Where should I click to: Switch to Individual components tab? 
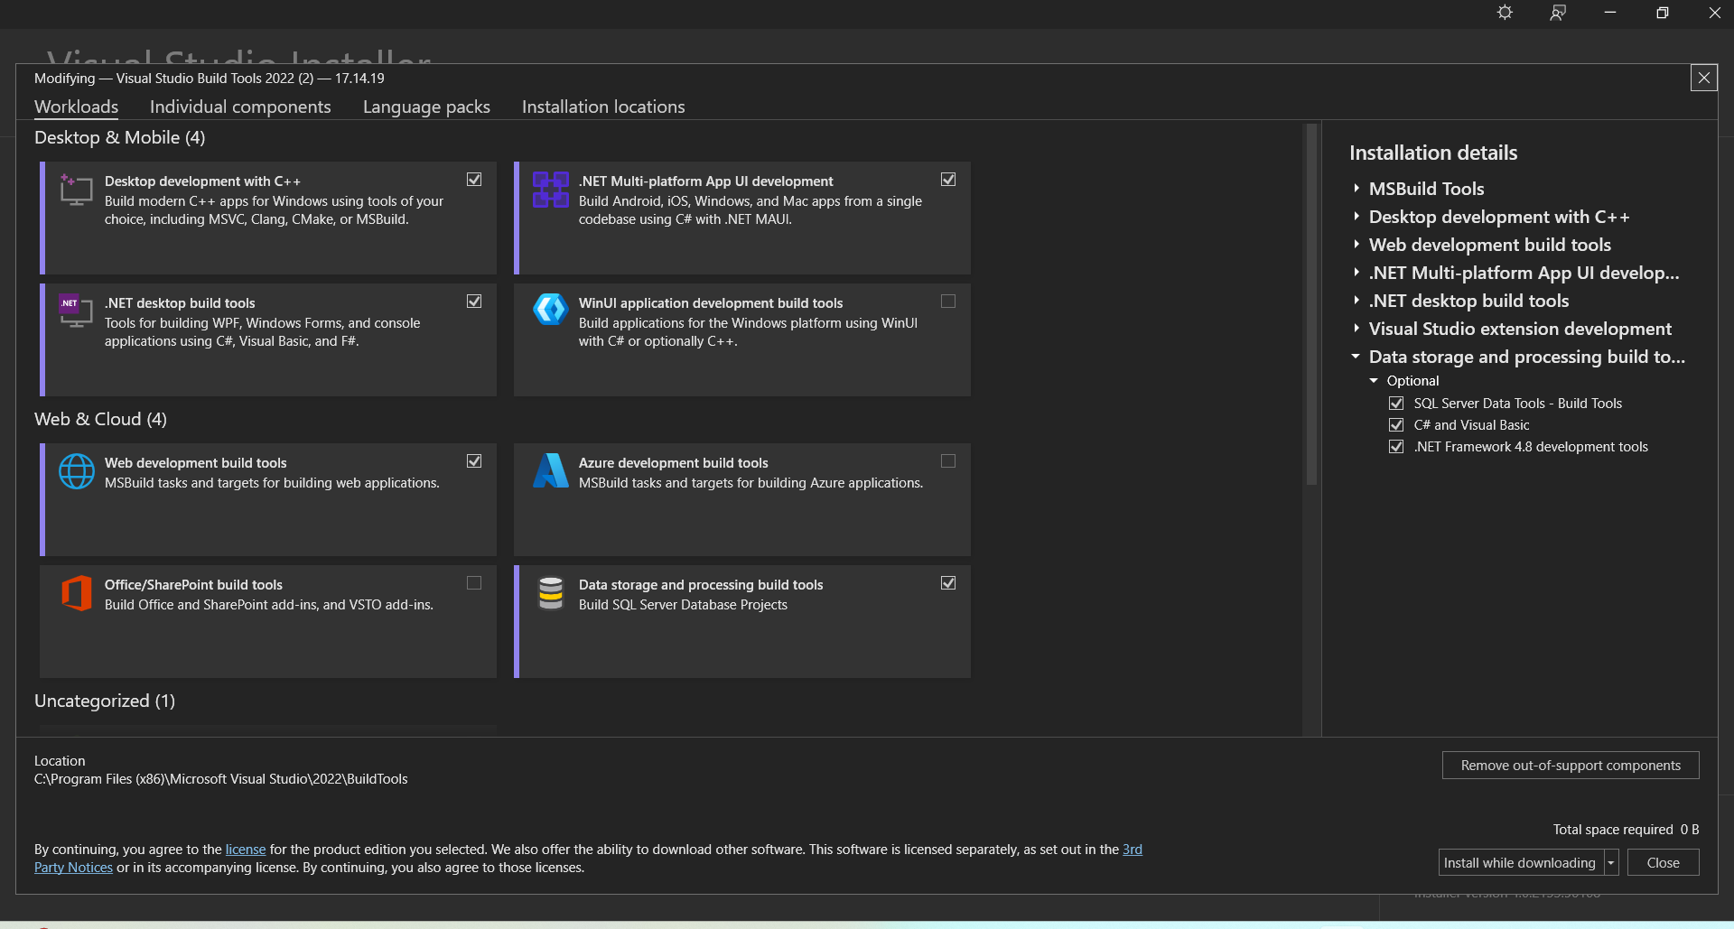(240, 107)
